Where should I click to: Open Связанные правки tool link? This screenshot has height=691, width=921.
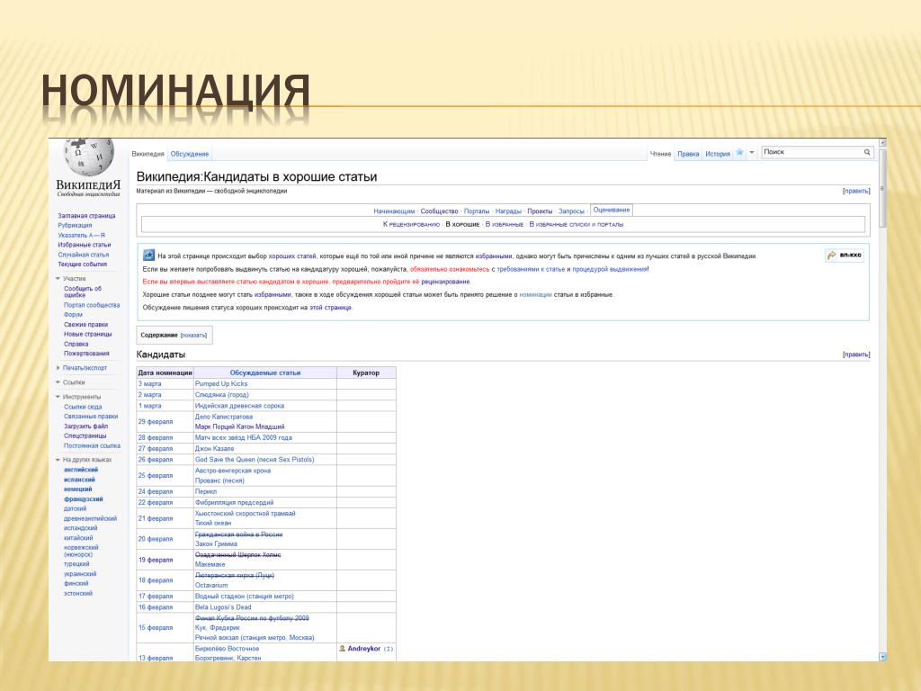click(91, 416)
